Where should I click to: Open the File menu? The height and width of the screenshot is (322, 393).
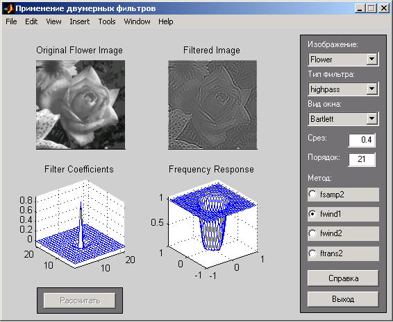pos(11,21)
